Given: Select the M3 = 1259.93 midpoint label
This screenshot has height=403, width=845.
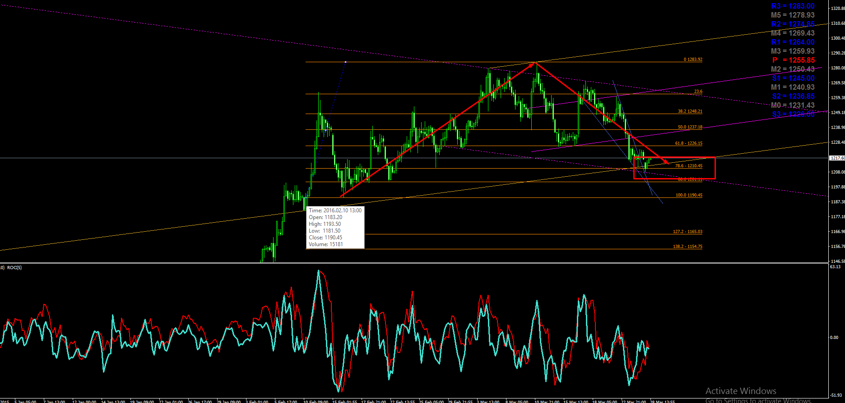Looking at the screenshot, I should point(793,51).
